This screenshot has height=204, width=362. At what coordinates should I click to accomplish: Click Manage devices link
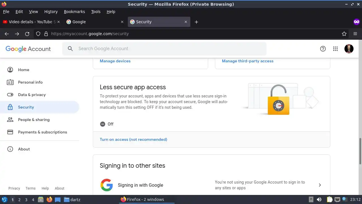click(x=115, y=61)
